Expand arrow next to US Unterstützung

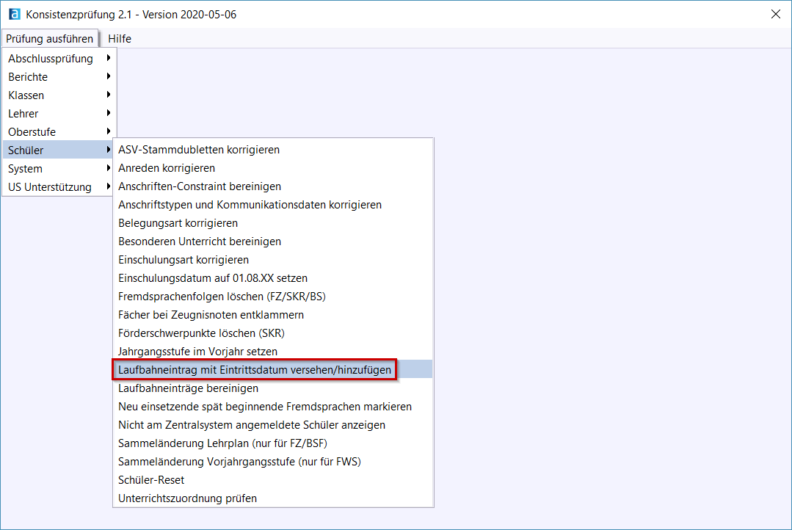108,186
